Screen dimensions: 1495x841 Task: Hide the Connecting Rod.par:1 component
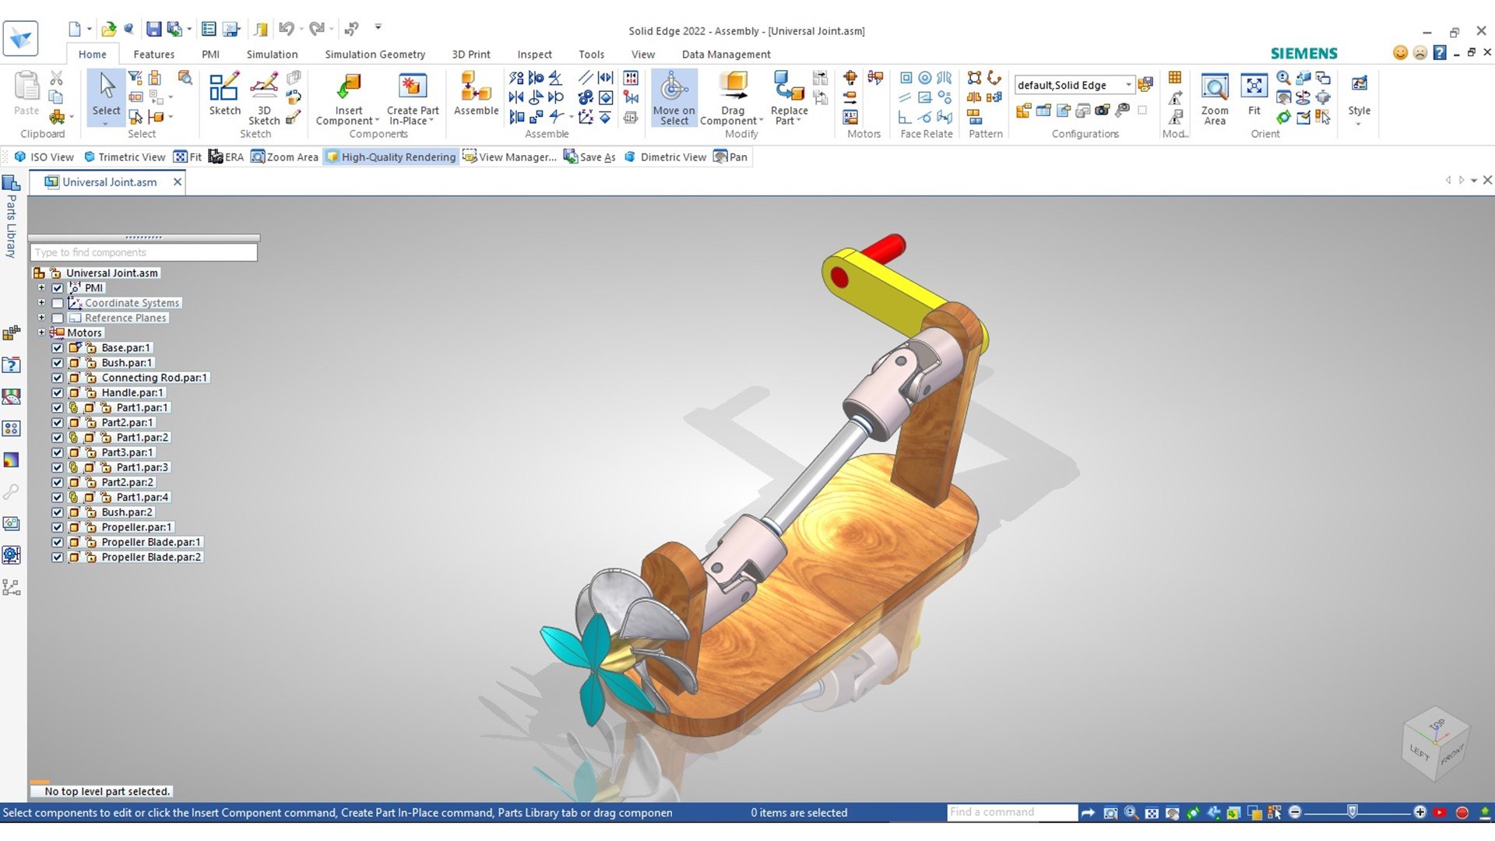pos(58,378)
